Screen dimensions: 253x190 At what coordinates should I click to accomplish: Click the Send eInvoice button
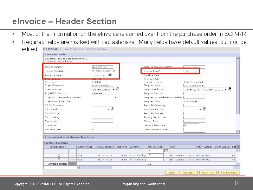click(229, 173)
